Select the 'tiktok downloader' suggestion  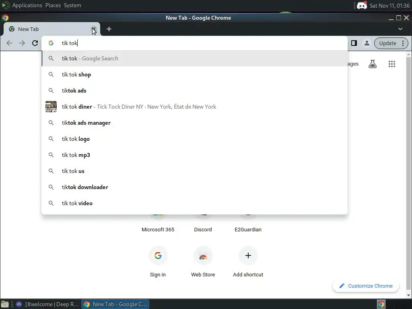[x=194, y=187]
